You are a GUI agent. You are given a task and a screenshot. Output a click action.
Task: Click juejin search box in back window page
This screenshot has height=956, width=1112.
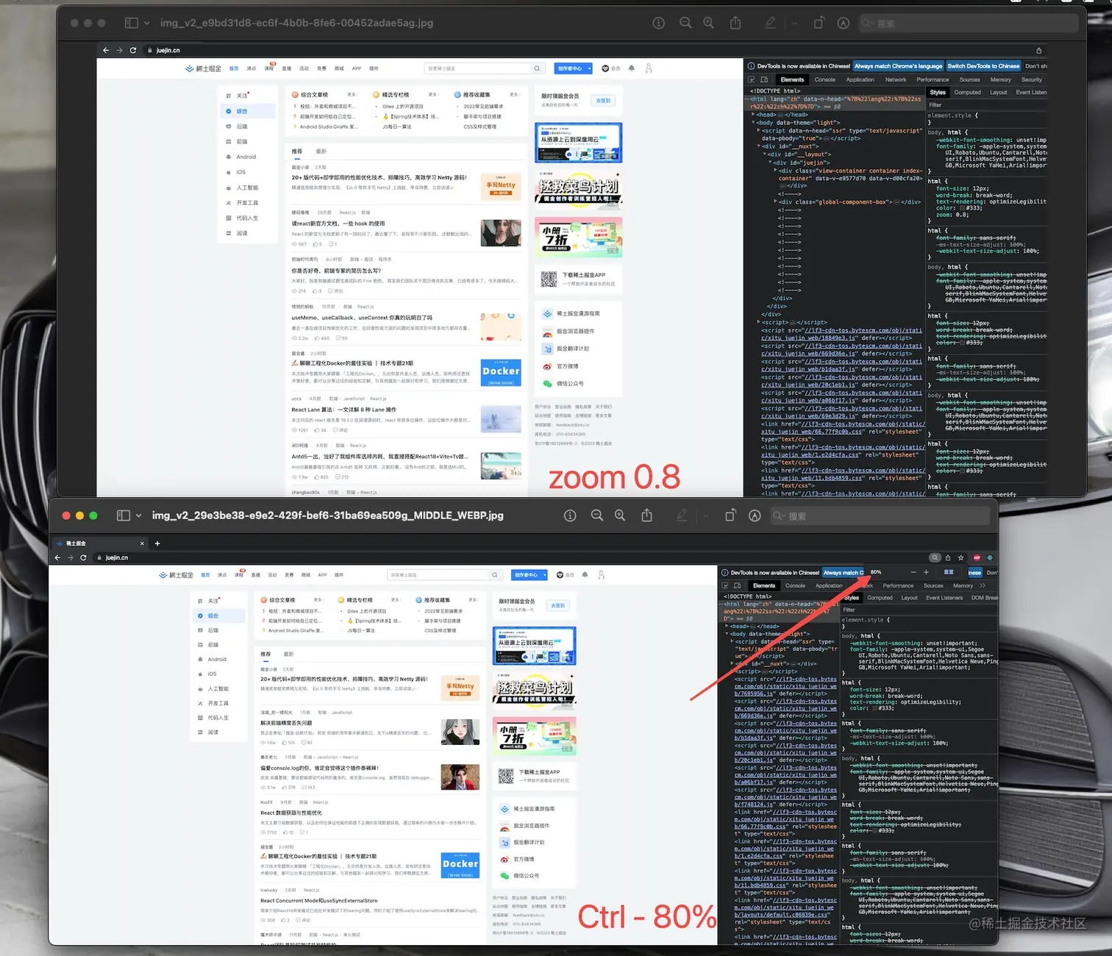[484, 68]
